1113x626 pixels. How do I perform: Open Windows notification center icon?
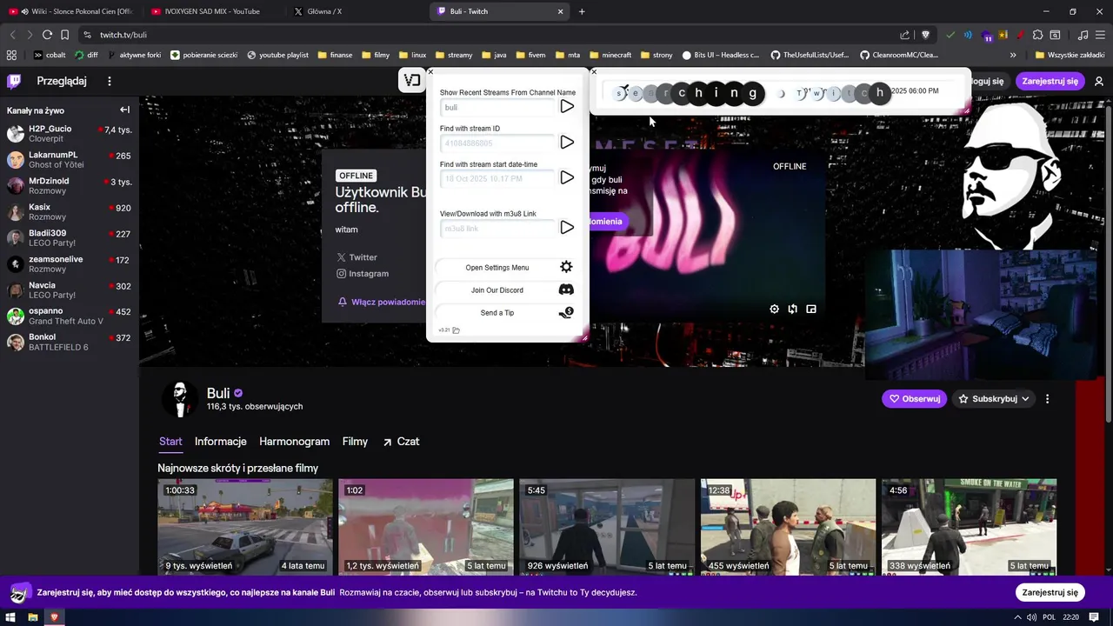click(x=1096, y=616)
